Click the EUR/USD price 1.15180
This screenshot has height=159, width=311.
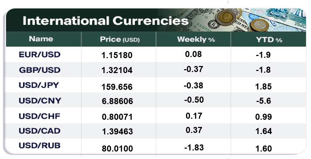coord(118,55)
